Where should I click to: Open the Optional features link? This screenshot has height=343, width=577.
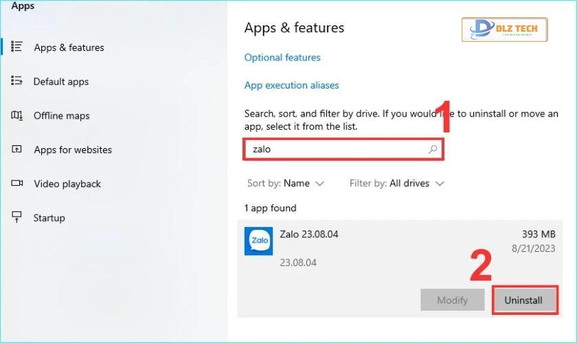282,58
